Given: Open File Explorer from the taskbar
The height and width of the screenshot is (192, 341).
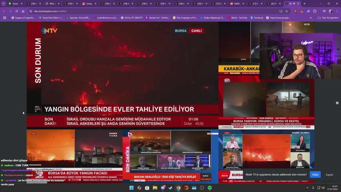Looking at the screenshot, I should click(155, 188).
